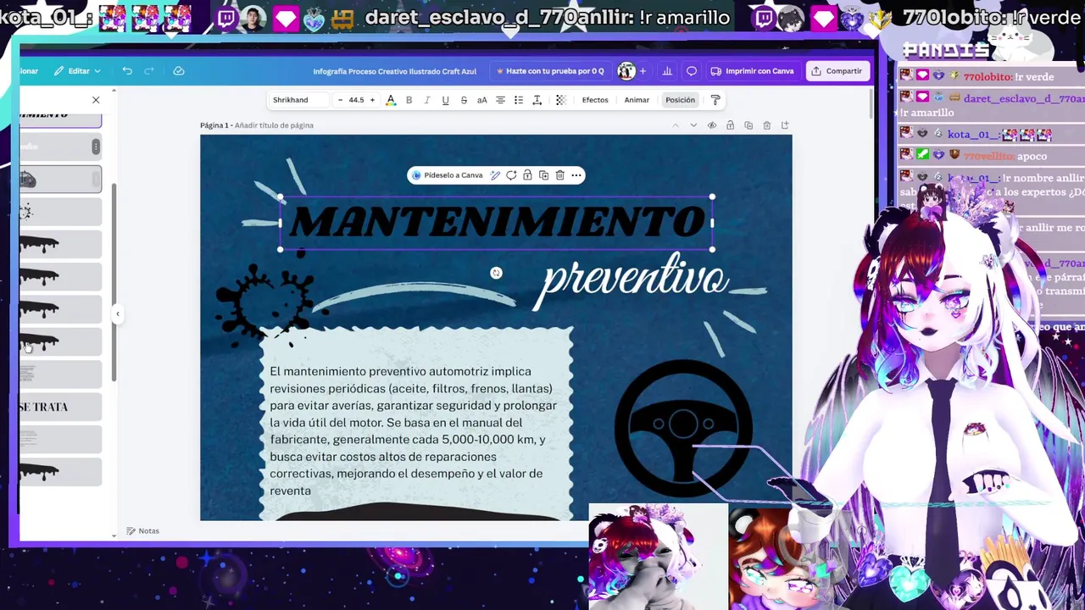Image resolution: width=1085 pixels, height=610 pixels.
Task: Undo the last action
Action: click(127, 71)
